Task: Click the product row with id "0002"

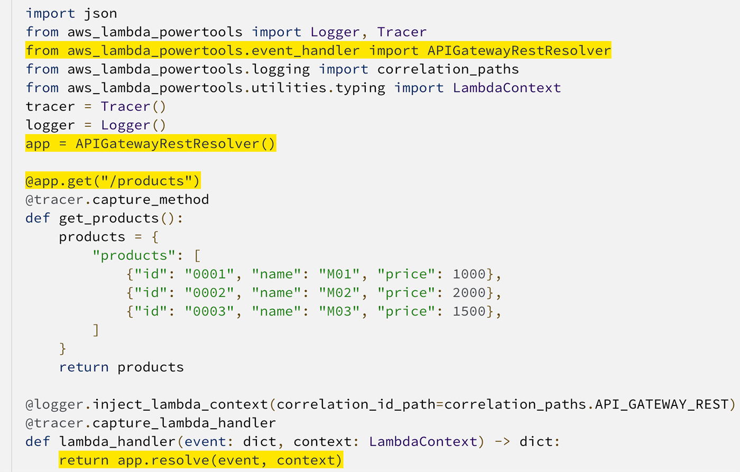Action: tap(314, 292)
